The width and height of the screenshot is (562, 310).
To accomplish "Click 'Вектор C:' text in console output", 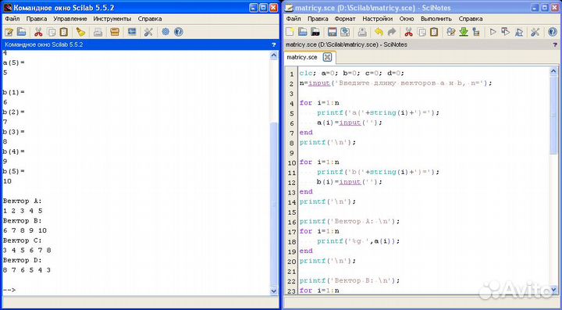I will [x=22, y=241].
